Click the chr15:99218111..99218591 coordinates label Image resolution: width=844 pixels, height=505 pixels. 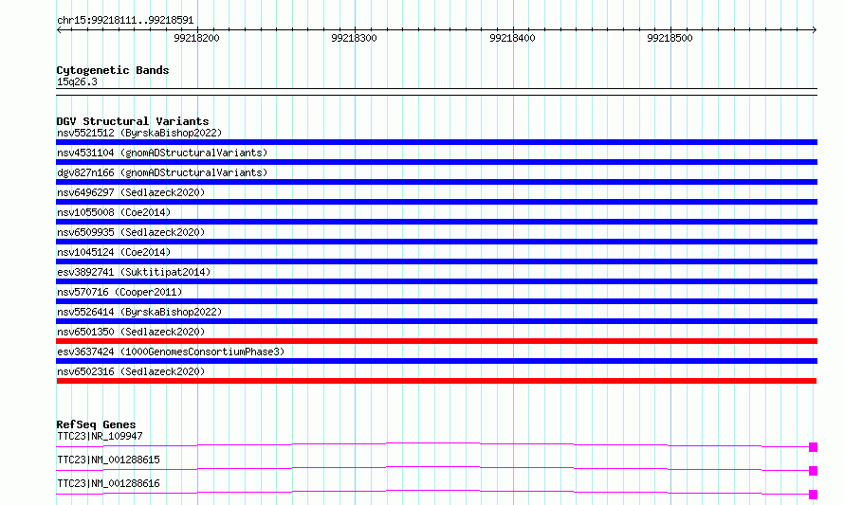[x=125, y=21]
